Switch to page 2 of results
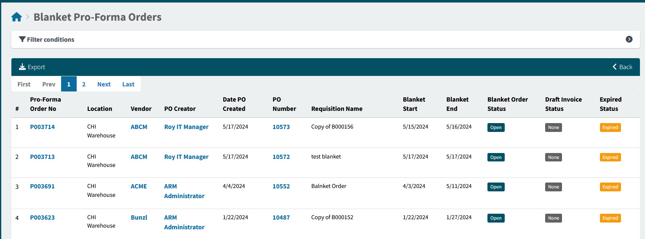This screenshot has width=645, height=239. [84, 84]
